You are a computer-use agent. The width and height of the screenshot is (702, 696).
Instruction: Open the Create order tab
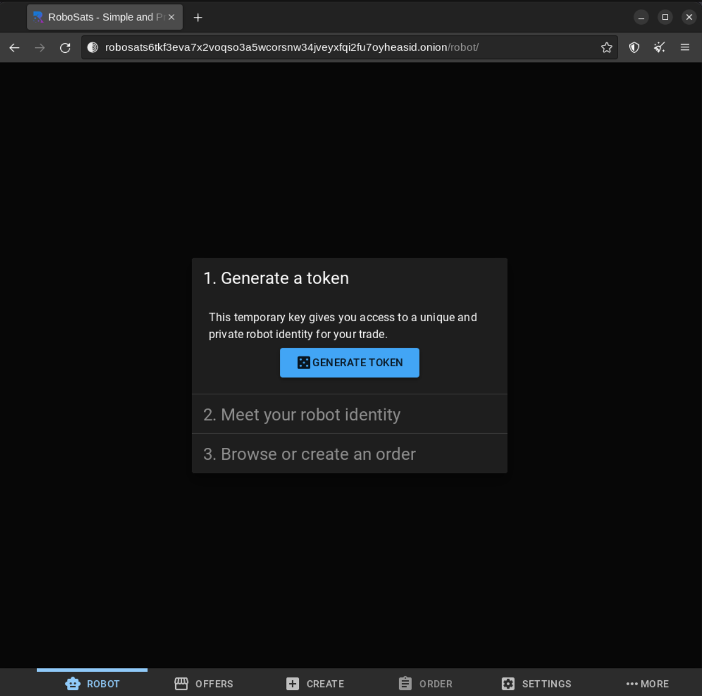(x=315, y=684)
